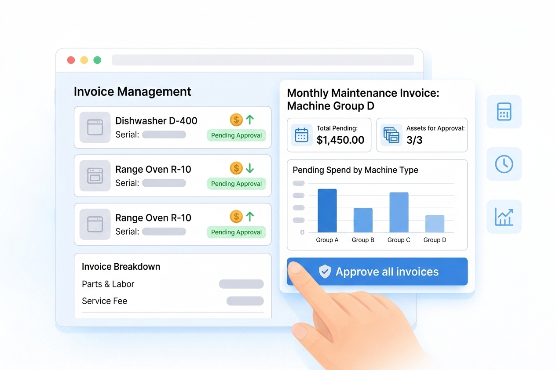Click the up arrow in the lowest Range Oven R-10 card

pos(250,216)
